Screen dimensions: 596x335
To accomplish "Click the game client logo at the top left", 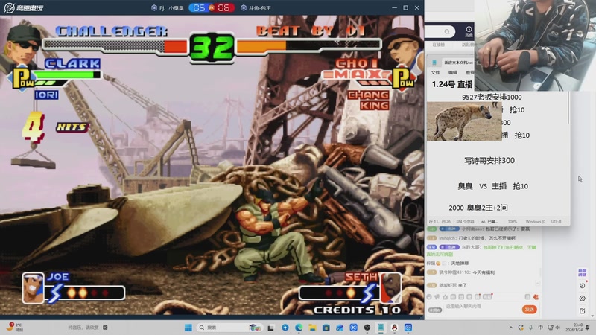I will click(24, 7).
